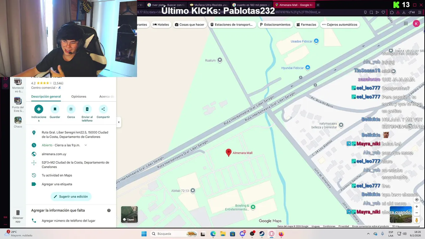This screenshot has height=239, width=425.
Task: Click Obtener app in Maps sidebar
Action: click(x=18, y=216)
